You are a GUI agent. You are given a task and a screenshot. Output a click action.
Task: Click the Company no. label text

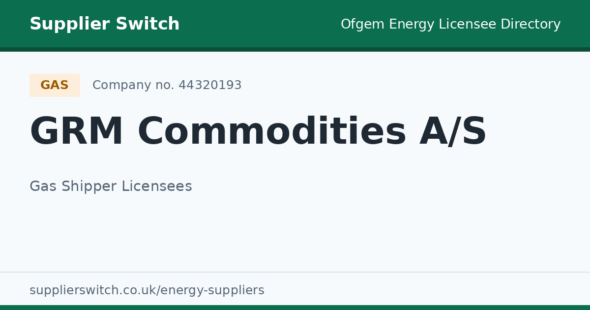(x=133, y=85)
